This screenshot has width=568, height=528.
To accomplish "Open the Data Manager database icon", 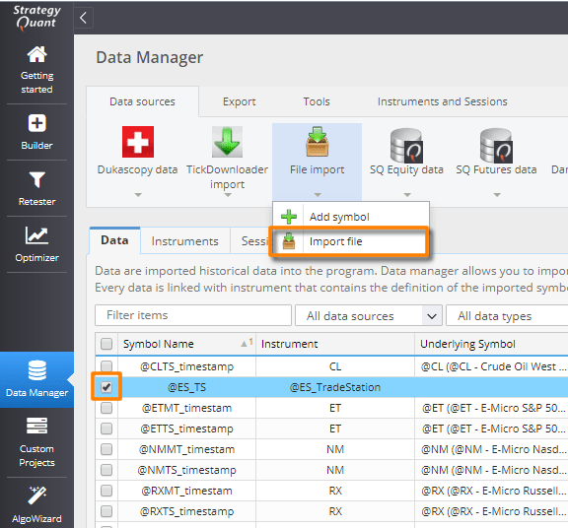I will click(x=36, y=370).
